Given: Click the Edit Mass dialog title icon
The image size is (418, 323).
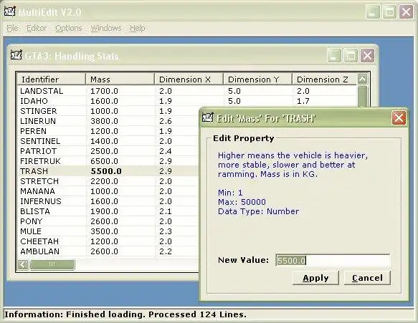Looking at the screenshot, I should [208, 117].
